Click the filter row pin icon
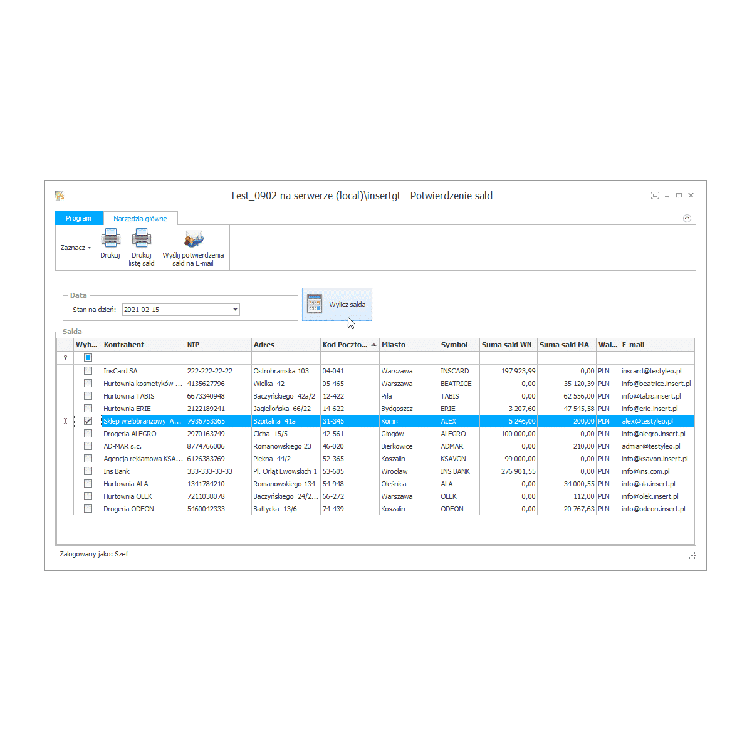The height and width of the screenshot is (752, 752). 65,358
